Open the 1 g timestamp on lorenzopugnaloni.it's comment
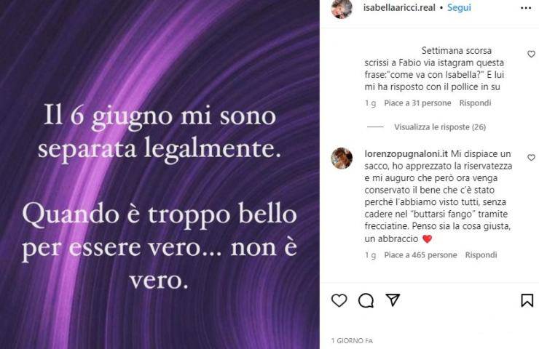539x349 pixels. [x=370, y=255]
